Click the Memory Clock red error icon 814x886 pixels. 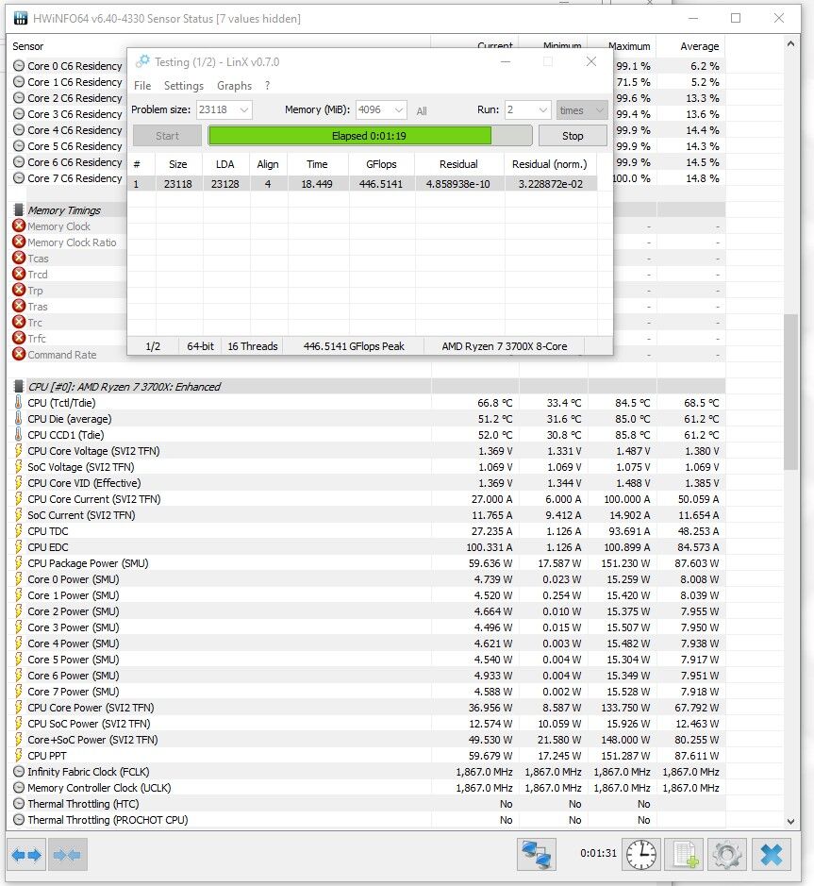coord(19,226)
